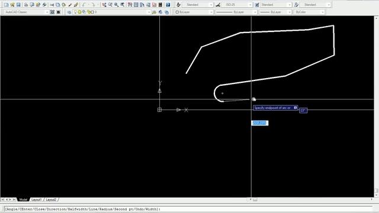This screenshot has width=379, height=213.
Task: Open Workspace Settings icon
Action: coord(53,12)
